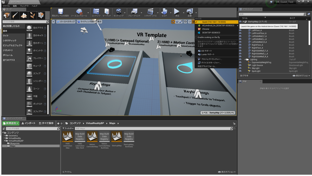Open the Filters (フィルタ) dropdown
This screenshot has height=176, width=312.
point(68,128)
